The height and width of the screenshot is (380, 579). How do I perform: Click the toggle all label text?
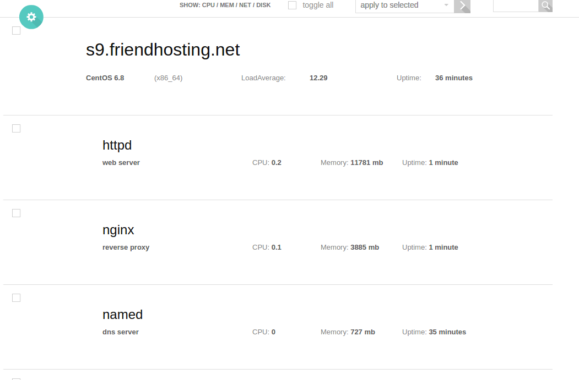click(318, 5)
